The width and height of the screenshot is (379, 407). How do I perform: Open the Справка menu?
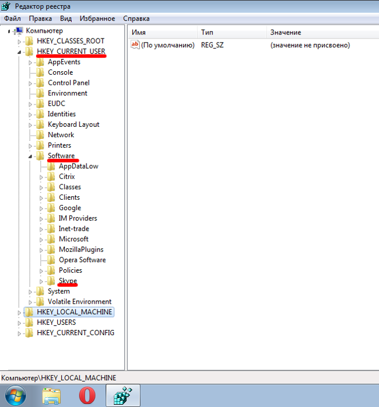coord(136,19)
